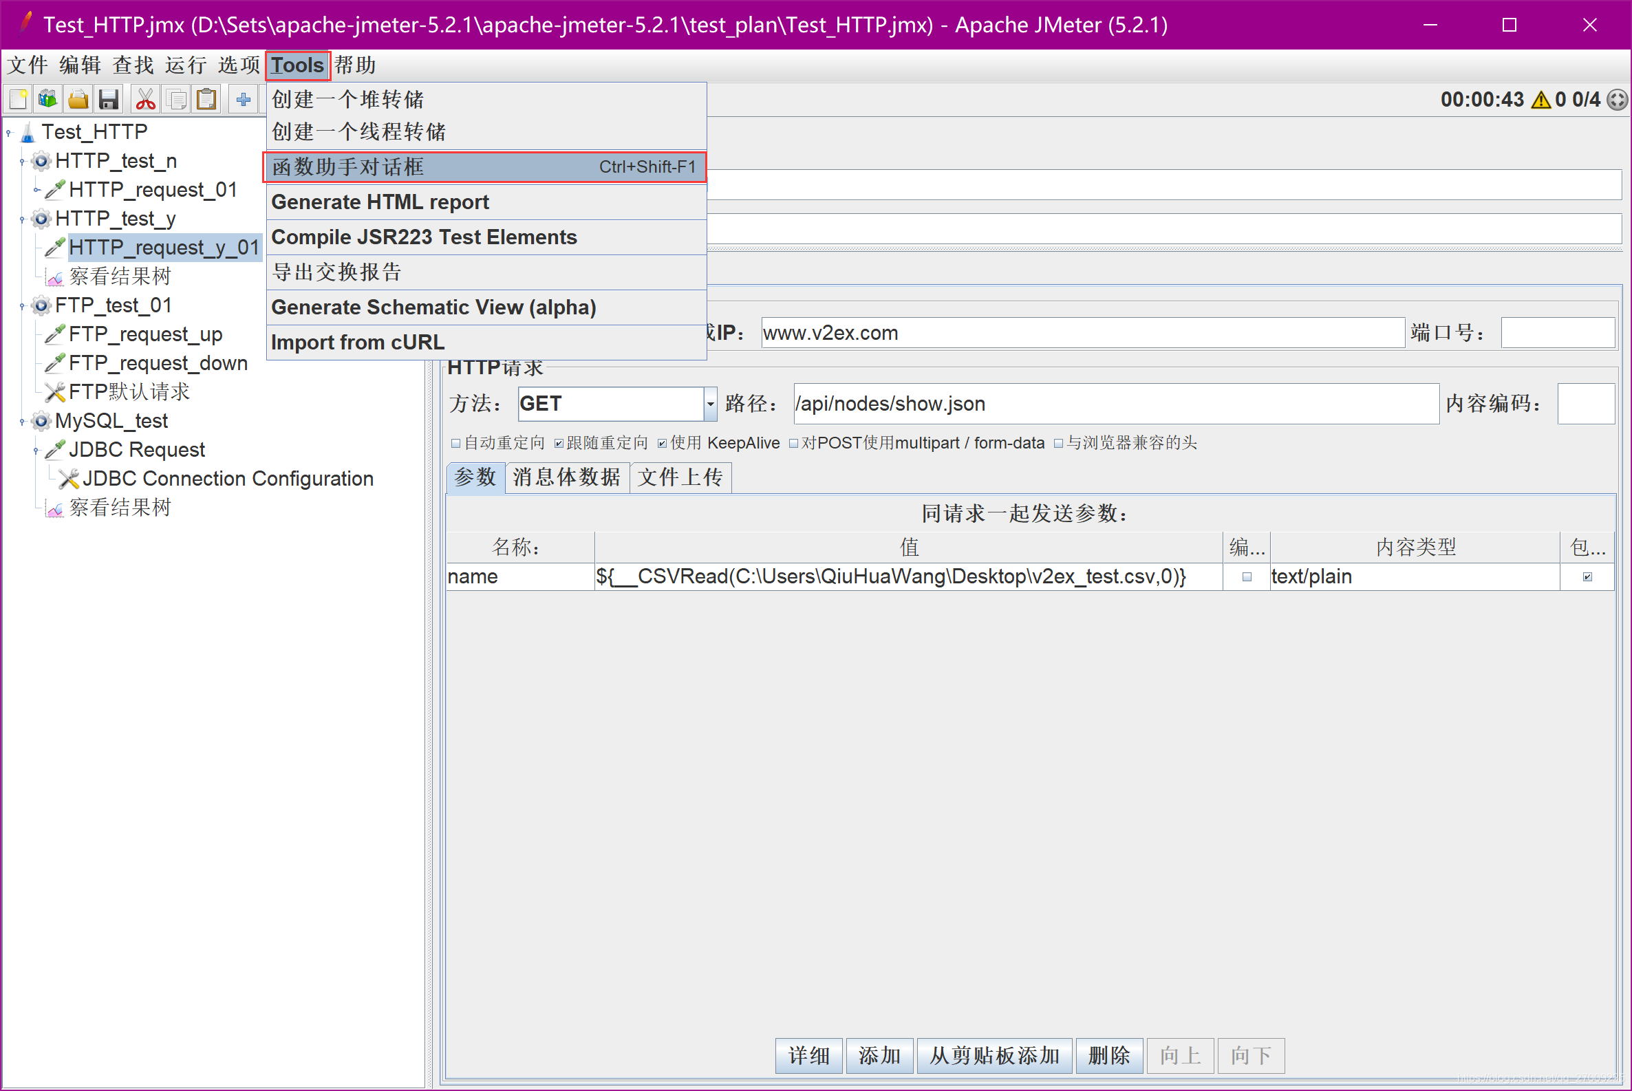Toggle the 使用 KeepAlive checkbox
Viewport: 1632px width, 1091px height.
(x=662, y=443)
